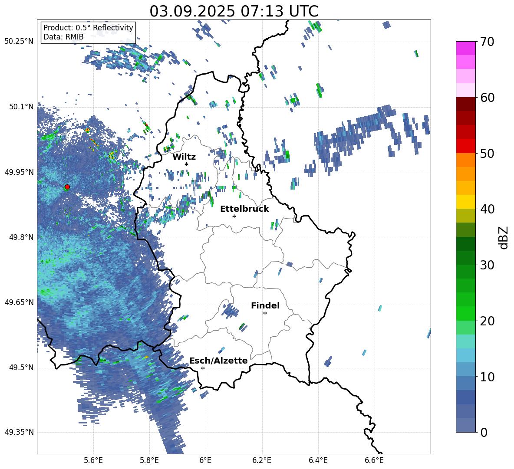Click the longitude label 6.2°E
The width and height of the screenshot is (514, 469).
262,460
